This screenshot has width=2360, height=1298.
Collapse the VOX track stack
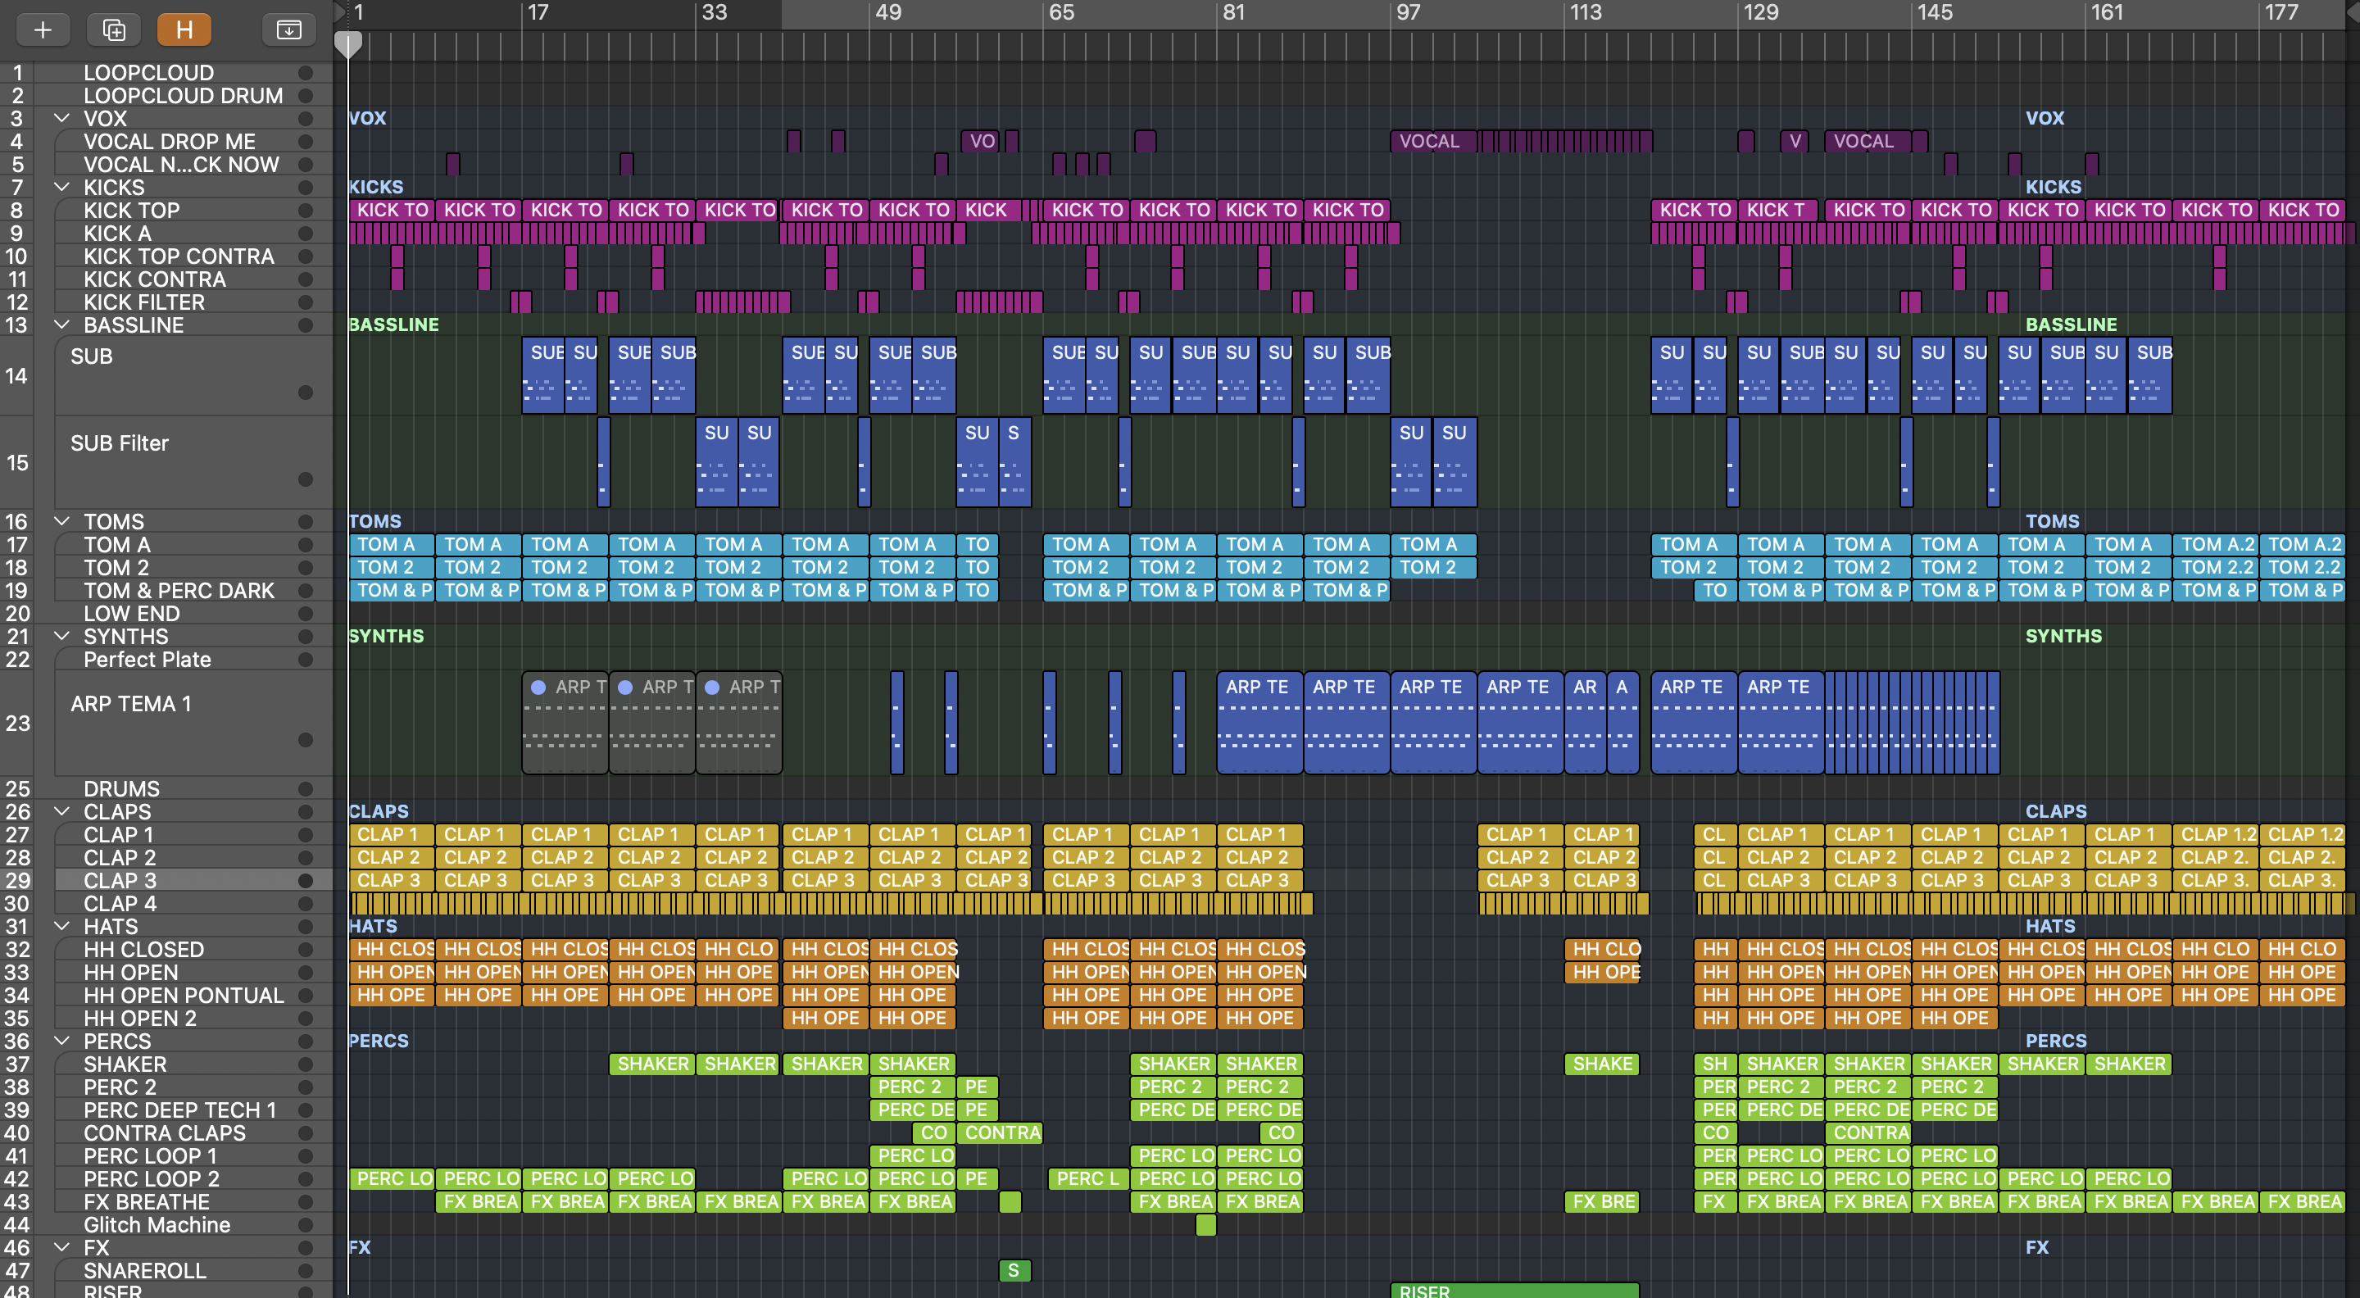[62, 118]
